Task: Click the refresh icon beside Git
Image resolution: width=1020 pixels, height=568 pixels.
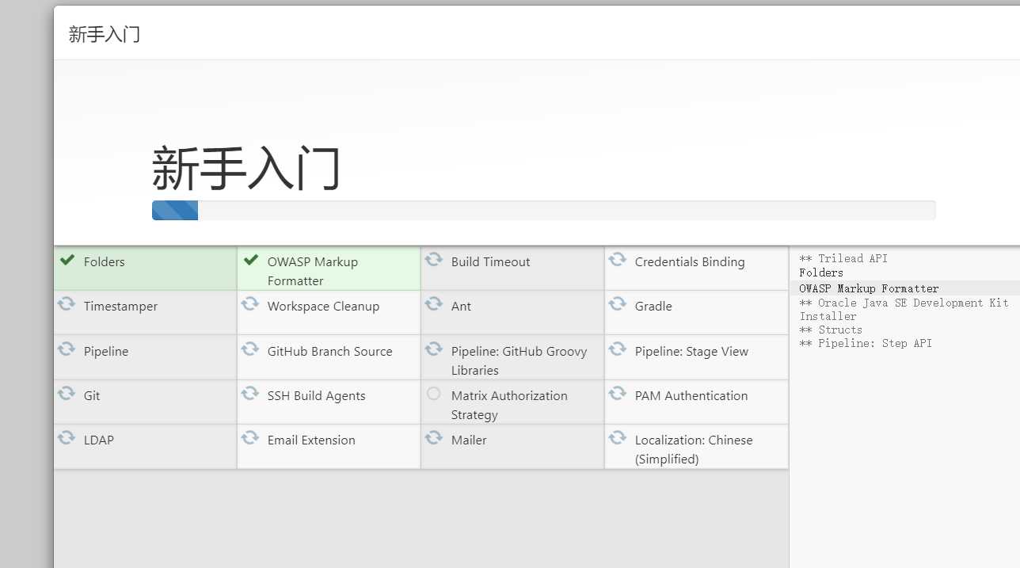Action: pyautogui.click(x=66, y=393)
